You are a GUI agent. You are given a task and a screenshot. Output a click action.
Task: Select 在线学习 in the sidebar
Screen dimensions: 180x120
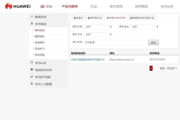point(40,49)
